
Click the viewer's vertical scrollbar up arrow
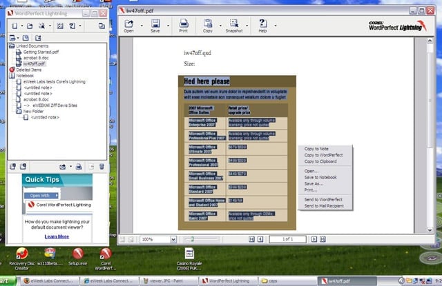click(430, 41)
